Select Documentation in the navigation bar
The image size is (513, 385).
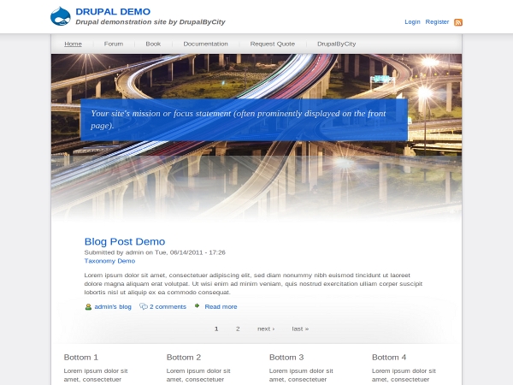[205, 44]
